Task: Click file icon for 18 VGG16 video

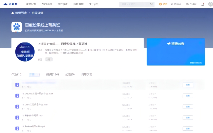Action: pyautogui.click(x=17, y=95)
